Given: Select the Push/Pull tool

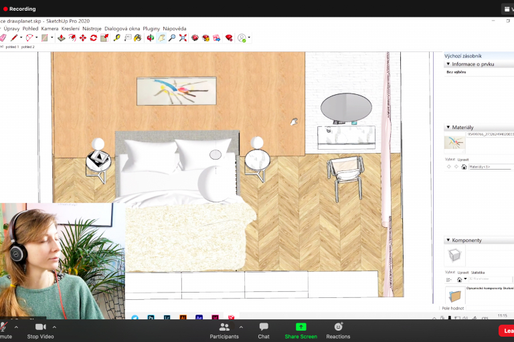Looking at the screenshot, I should pos(61,38).
